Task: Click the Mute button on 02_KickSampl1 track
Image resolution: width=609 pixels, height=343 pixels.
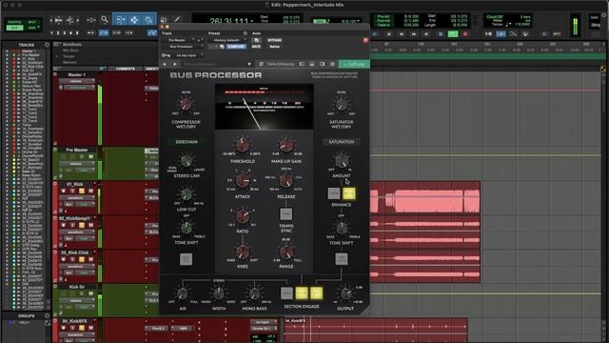Action: [90, 225]
